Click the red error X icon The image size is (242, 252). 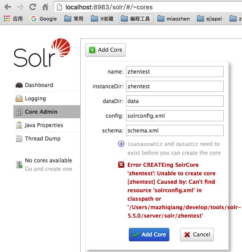(x=121, y=165)
